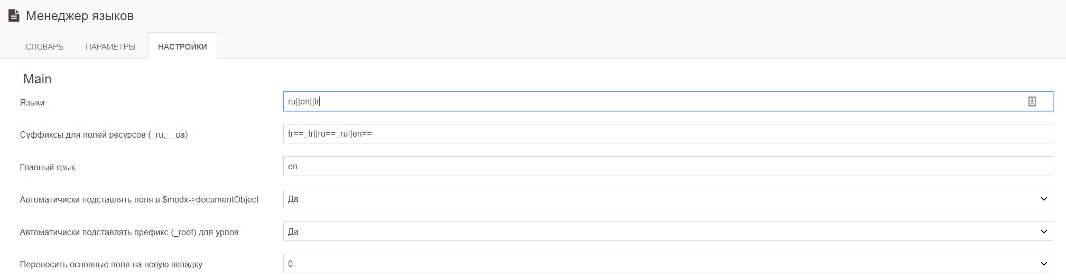This screenshot has height=280, width=1066.
Task: Open the $modx->documentObject auto-substitute dropdown
Action: (668, 199)
